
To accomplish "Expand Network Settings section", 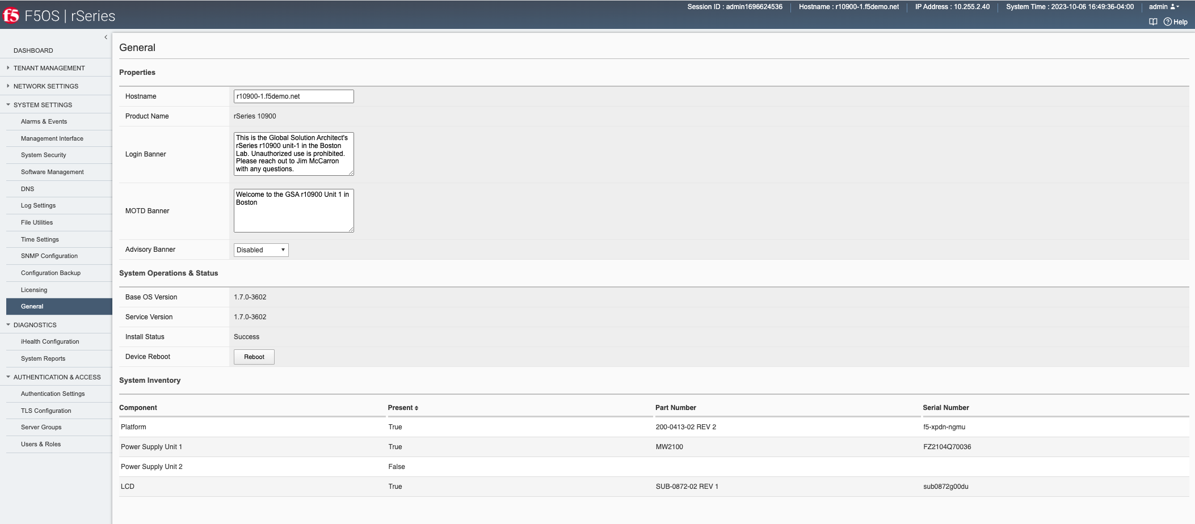I will click(46, 86).
